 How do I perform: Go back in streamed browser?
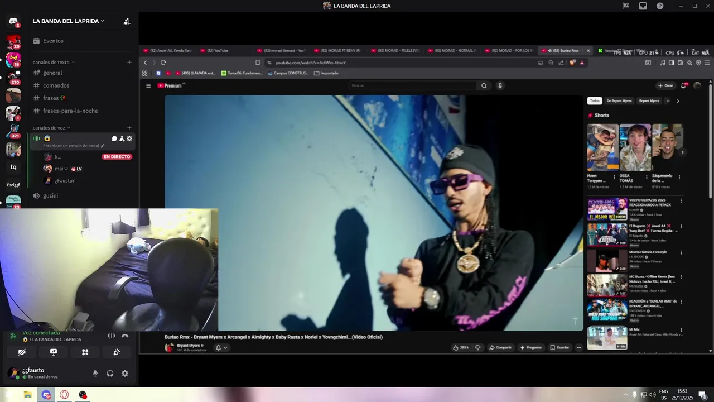click(146, 63)
